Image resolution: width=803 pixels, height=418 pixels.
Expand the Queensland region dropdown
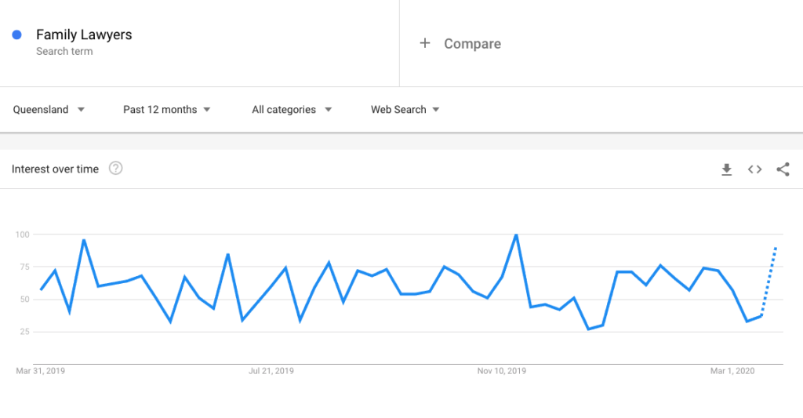(x=49, y=110)
